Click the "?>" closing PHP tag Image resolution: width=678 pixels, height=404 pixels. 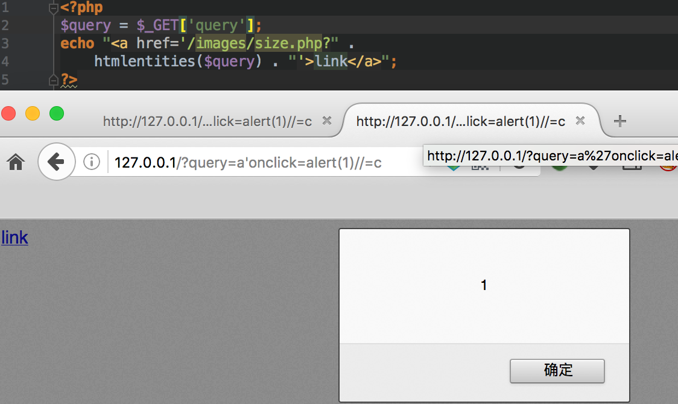pos(69,80)
